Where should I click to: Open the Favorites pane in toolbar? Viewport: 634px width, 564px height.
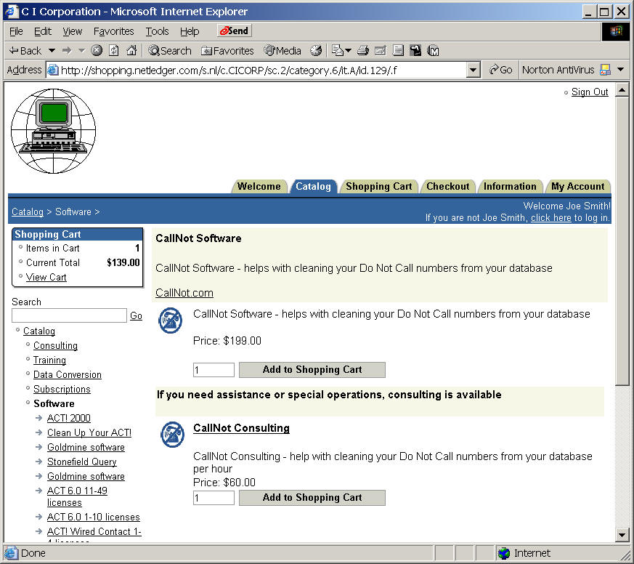[227, 51]
